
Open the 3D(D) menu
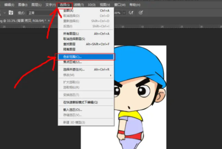(92, 5)
